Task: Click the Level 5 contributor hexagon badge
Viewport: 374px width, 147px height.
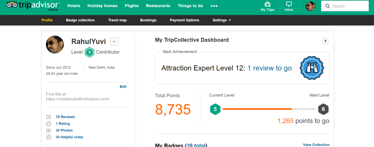Action: [x=89, y=52]
